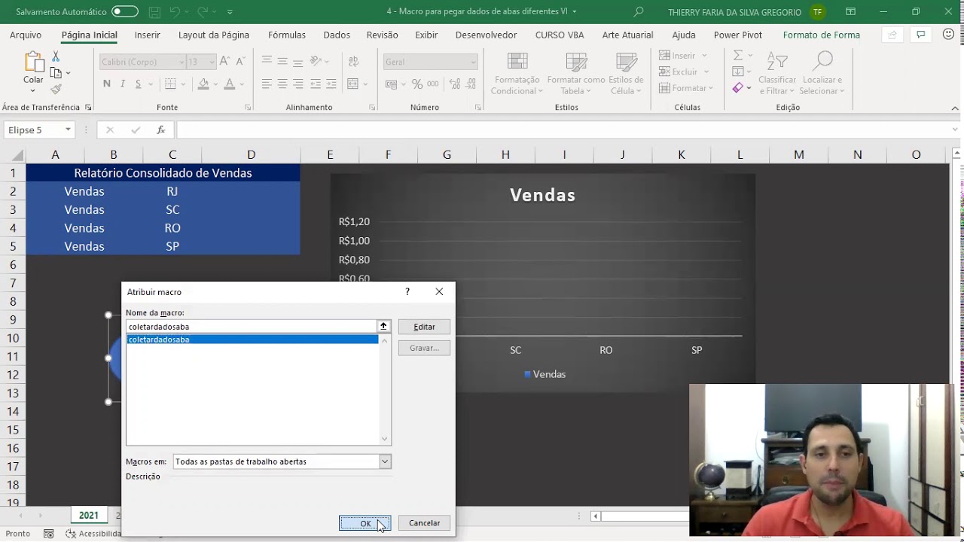Open the Font size dropdown
The width and height of the screenshot is (964, 542).
tap(212, 62)
